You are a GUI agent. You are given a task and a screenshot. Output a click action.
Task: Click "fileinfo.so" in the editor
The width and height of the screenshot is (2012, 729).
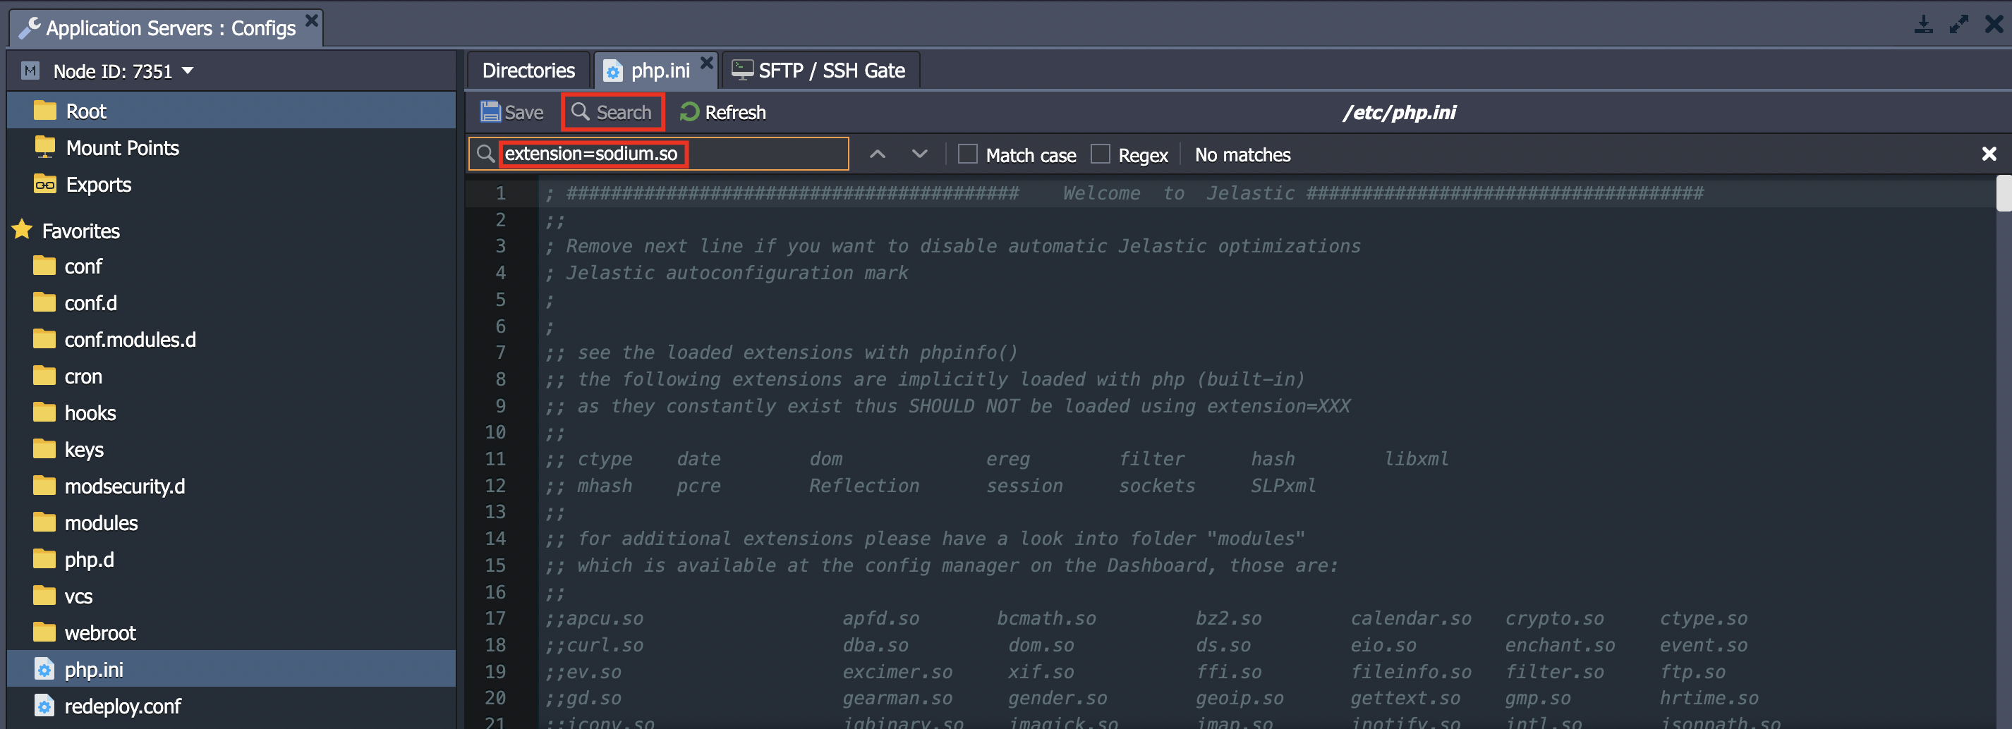[1412, 671]
